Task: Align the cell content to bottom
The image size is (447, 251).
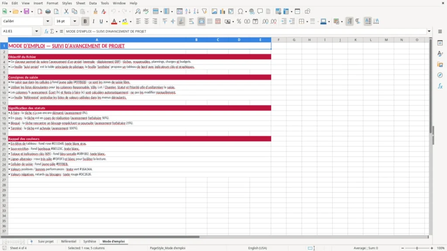Action: 181,21
